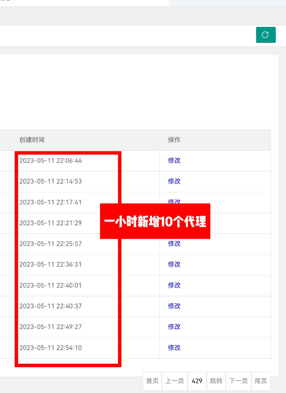Click 修改 link for 22:49:27 row

coord(174,327)
